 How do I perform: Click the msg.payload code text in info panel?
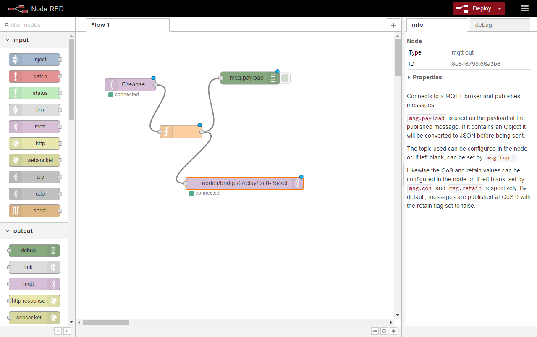coord(426,118)
